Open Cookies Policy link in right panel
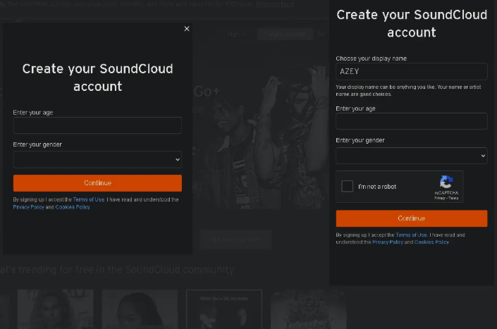This screenshot has height=329, width=497. coord(431,242)
